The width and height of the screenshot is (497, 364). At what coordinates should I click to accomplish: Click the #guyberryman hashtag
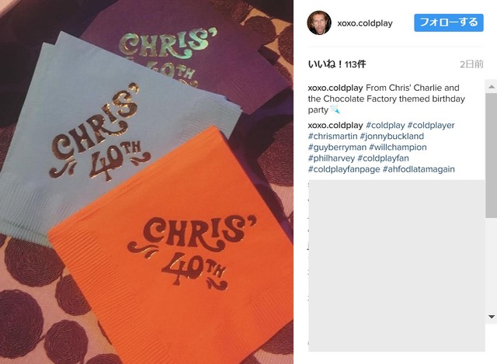[337, 147]
